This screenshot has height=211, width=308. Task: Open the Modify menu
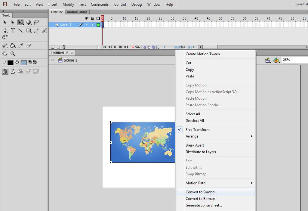[x=68, y=4]
